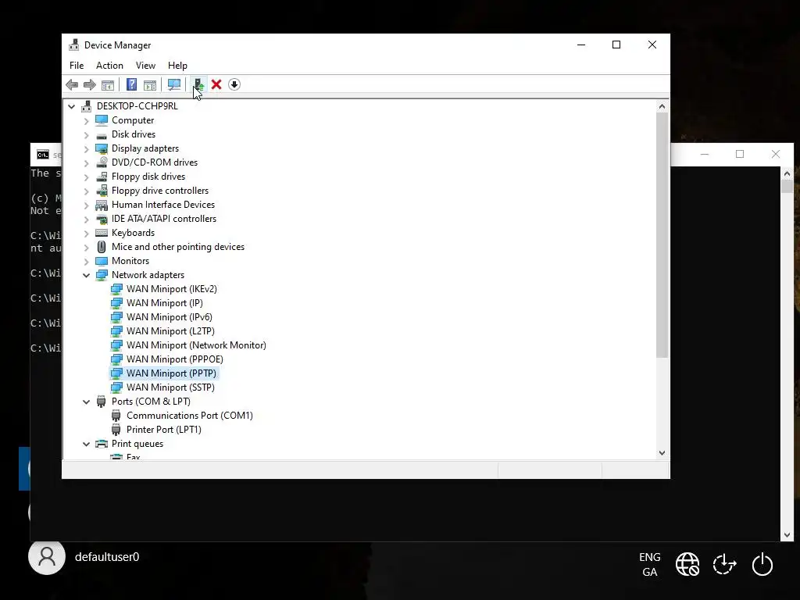
Task: Click the Forward arrow toolbar icon
Action: coord(89,84)
